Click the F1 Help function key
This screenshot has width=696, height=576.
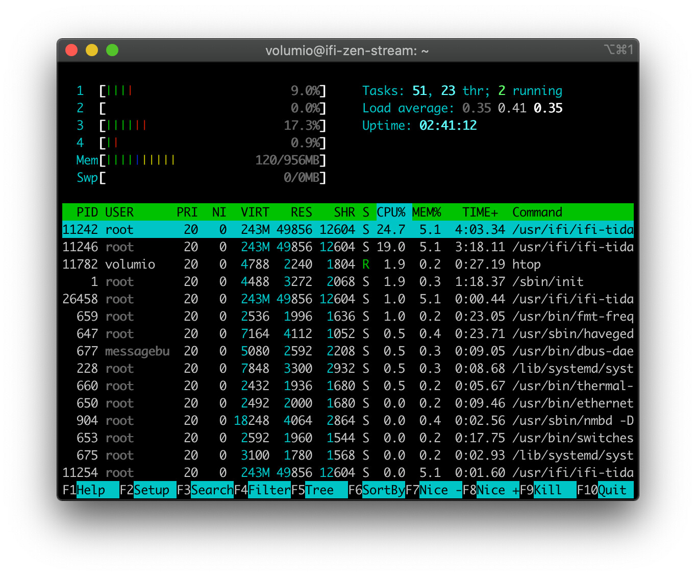pos(91,490)
